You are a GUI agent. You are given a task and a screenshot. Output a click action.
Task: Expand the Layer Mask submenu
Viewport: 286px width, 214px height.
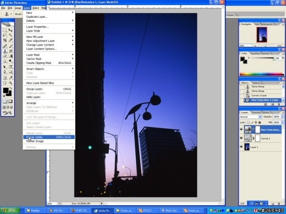[49, 55]
